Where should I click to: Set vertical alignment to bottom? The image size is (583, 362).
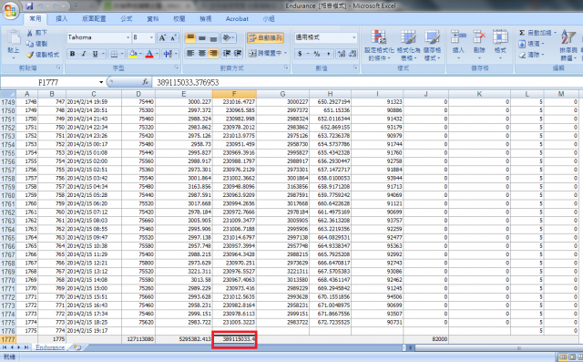point(213,37)
